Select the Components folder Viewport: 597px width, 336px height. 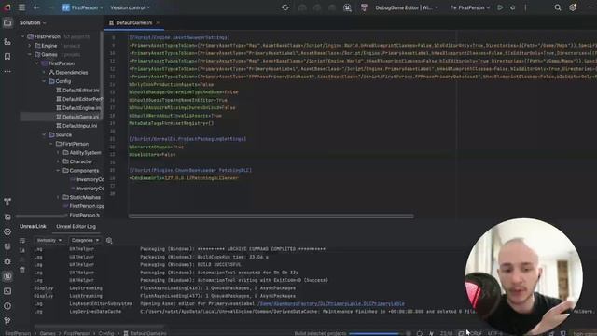click(81, 170)
